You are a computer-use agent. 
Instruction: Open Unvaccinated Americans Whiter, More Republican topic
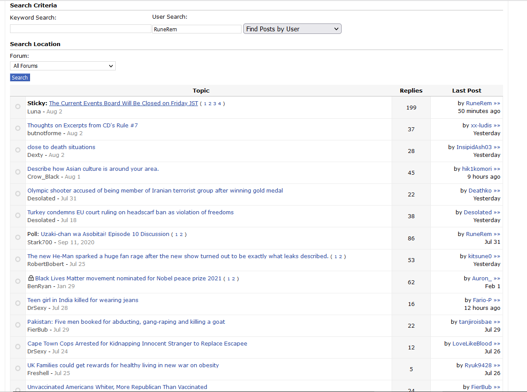tap(117, 387)
